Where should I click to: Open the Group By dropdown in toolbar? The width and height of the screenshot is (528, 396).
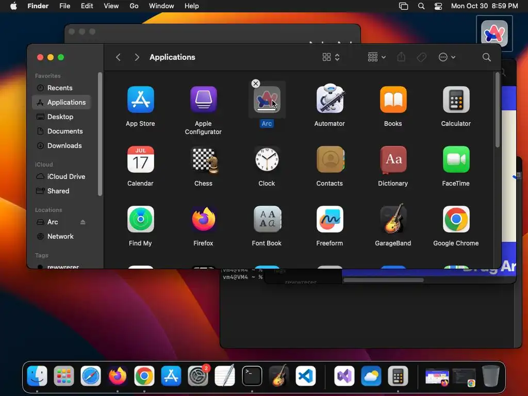376,57
